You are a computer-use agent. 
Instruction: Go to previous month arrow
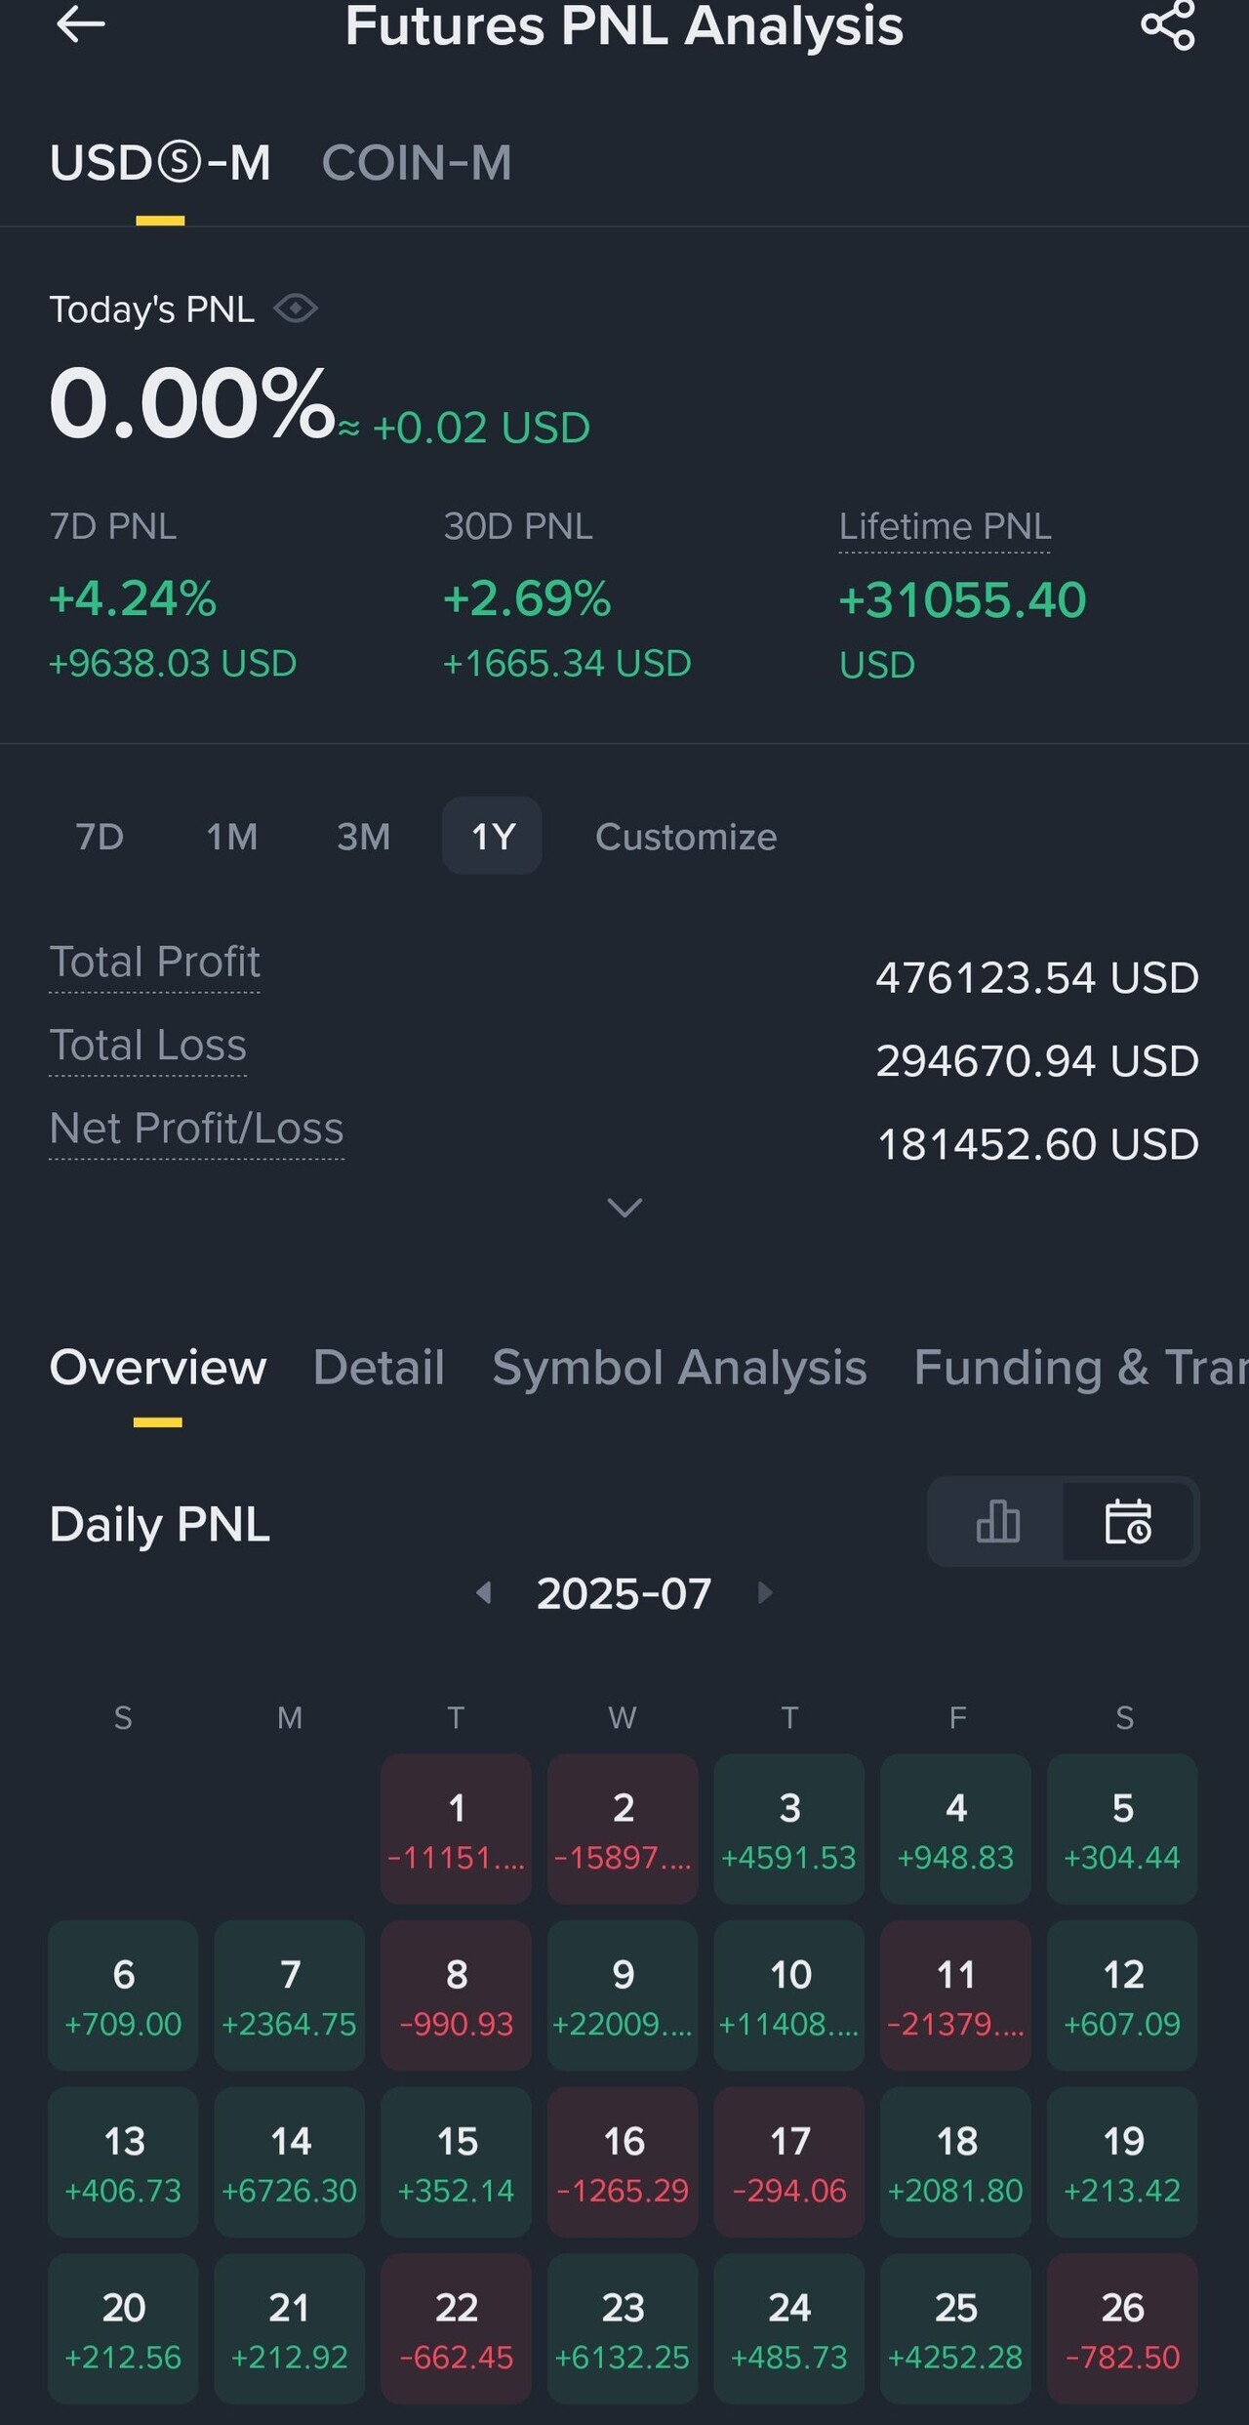click(x=483, y=1594)
